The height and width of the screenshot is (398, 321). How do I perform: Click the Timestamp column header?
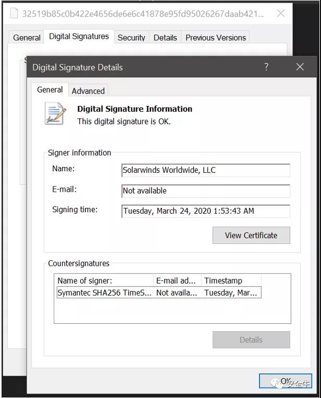pyautogui.click(x=231, y=280)
